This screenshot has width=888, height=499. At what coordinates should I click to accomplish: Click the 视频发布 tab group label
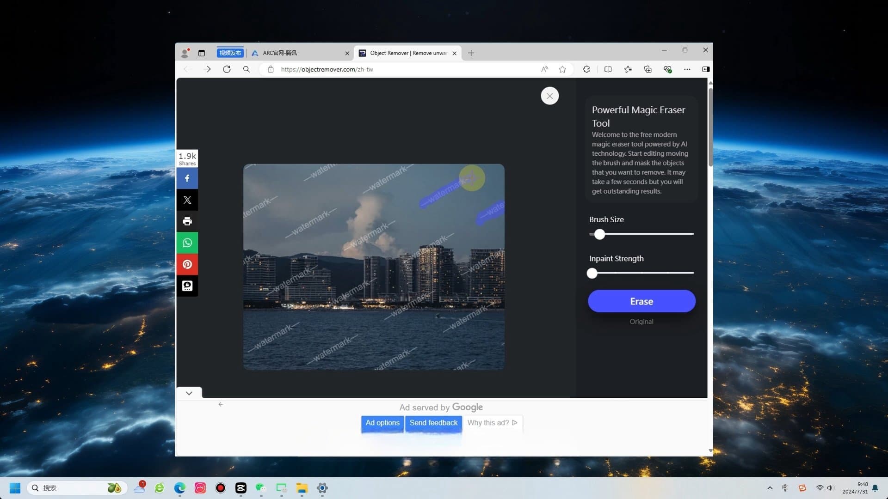point(230,53)
